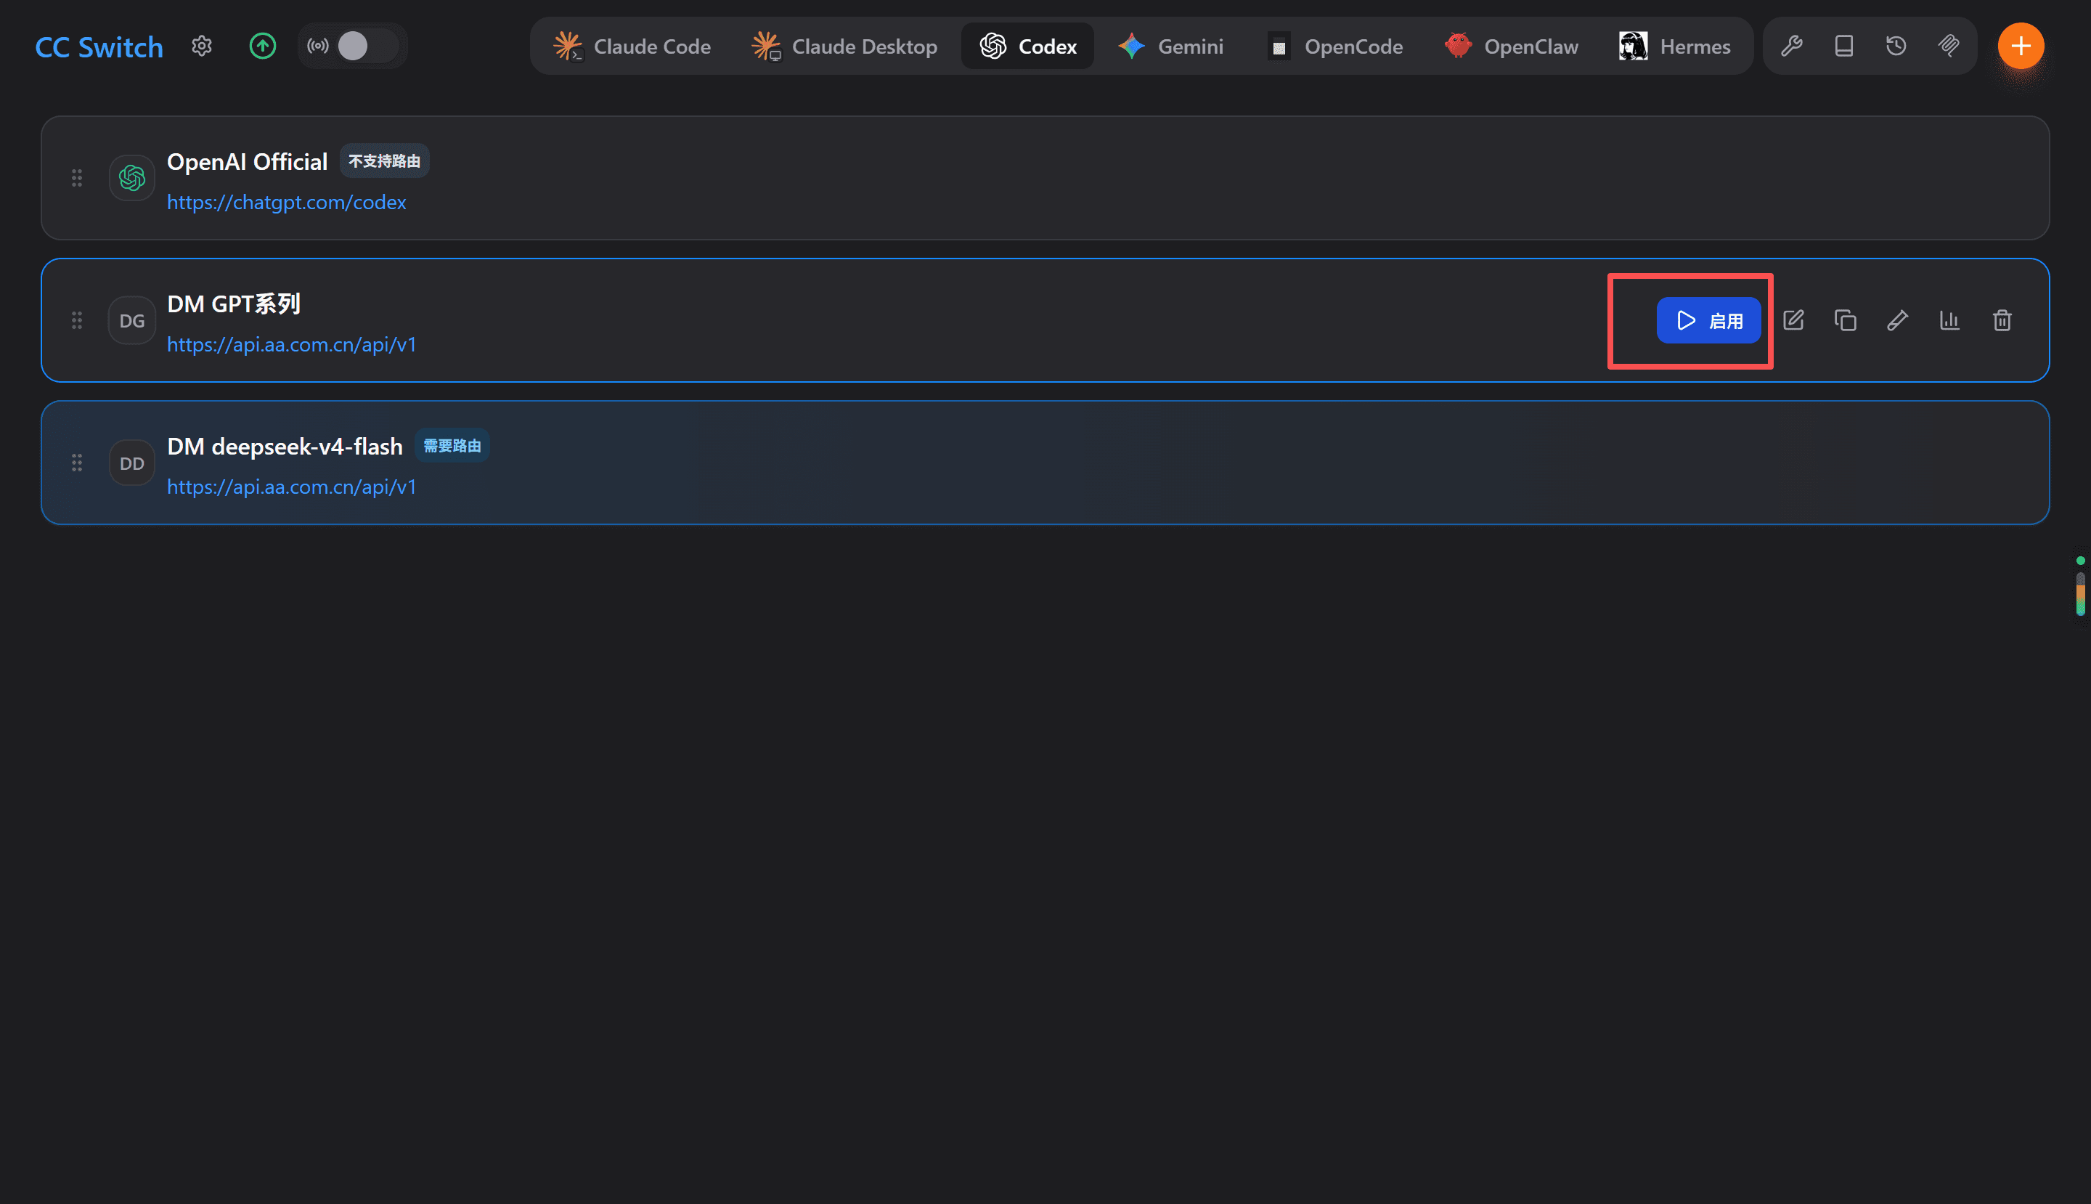The height and width of the screenshot is (1204, 2091).
Task: Click the wrench tools icon
Action: [1792, 46]
